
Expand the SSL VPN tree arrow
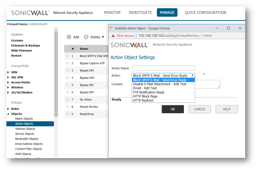[8, 77]
